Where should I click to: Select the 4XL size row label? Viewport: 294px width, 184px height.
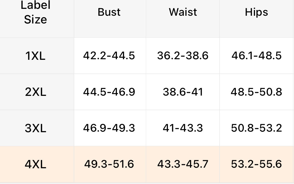coord(36,165)
